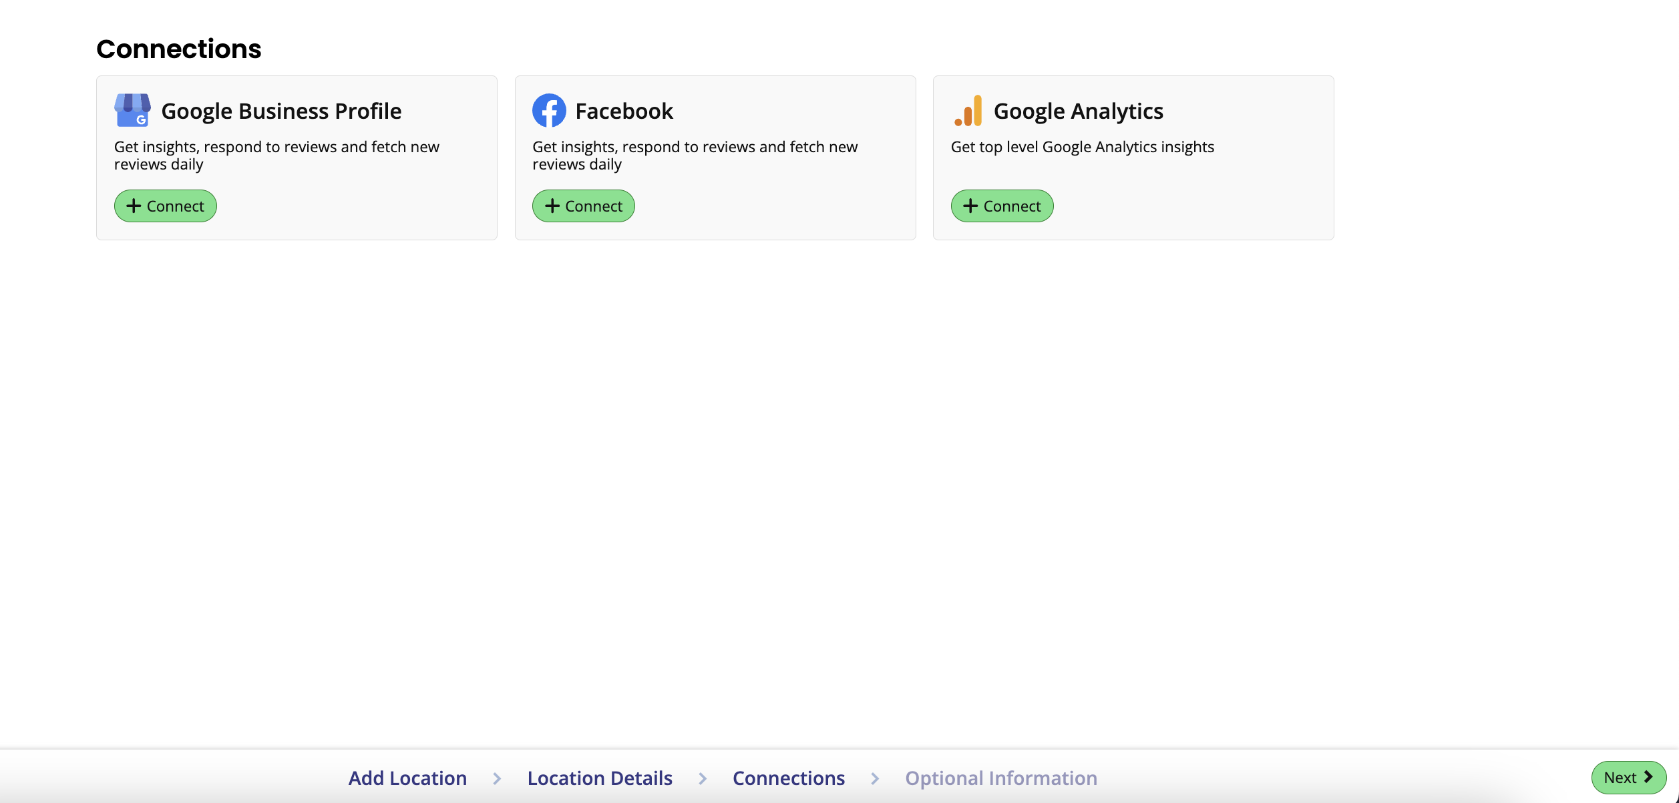Click plus icon on Facebook Connect button
The height and width of the screenshot is (803, 1679).
point(552,206)
